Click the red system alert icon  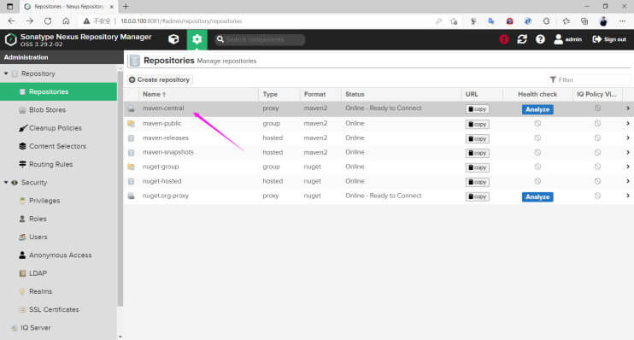(504, 39)
